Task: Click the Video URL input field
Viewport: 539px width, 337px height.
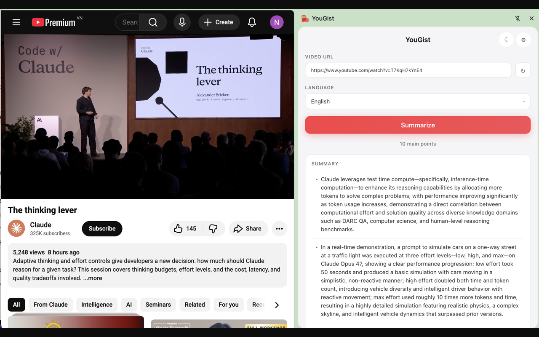Action: (408, 70)
